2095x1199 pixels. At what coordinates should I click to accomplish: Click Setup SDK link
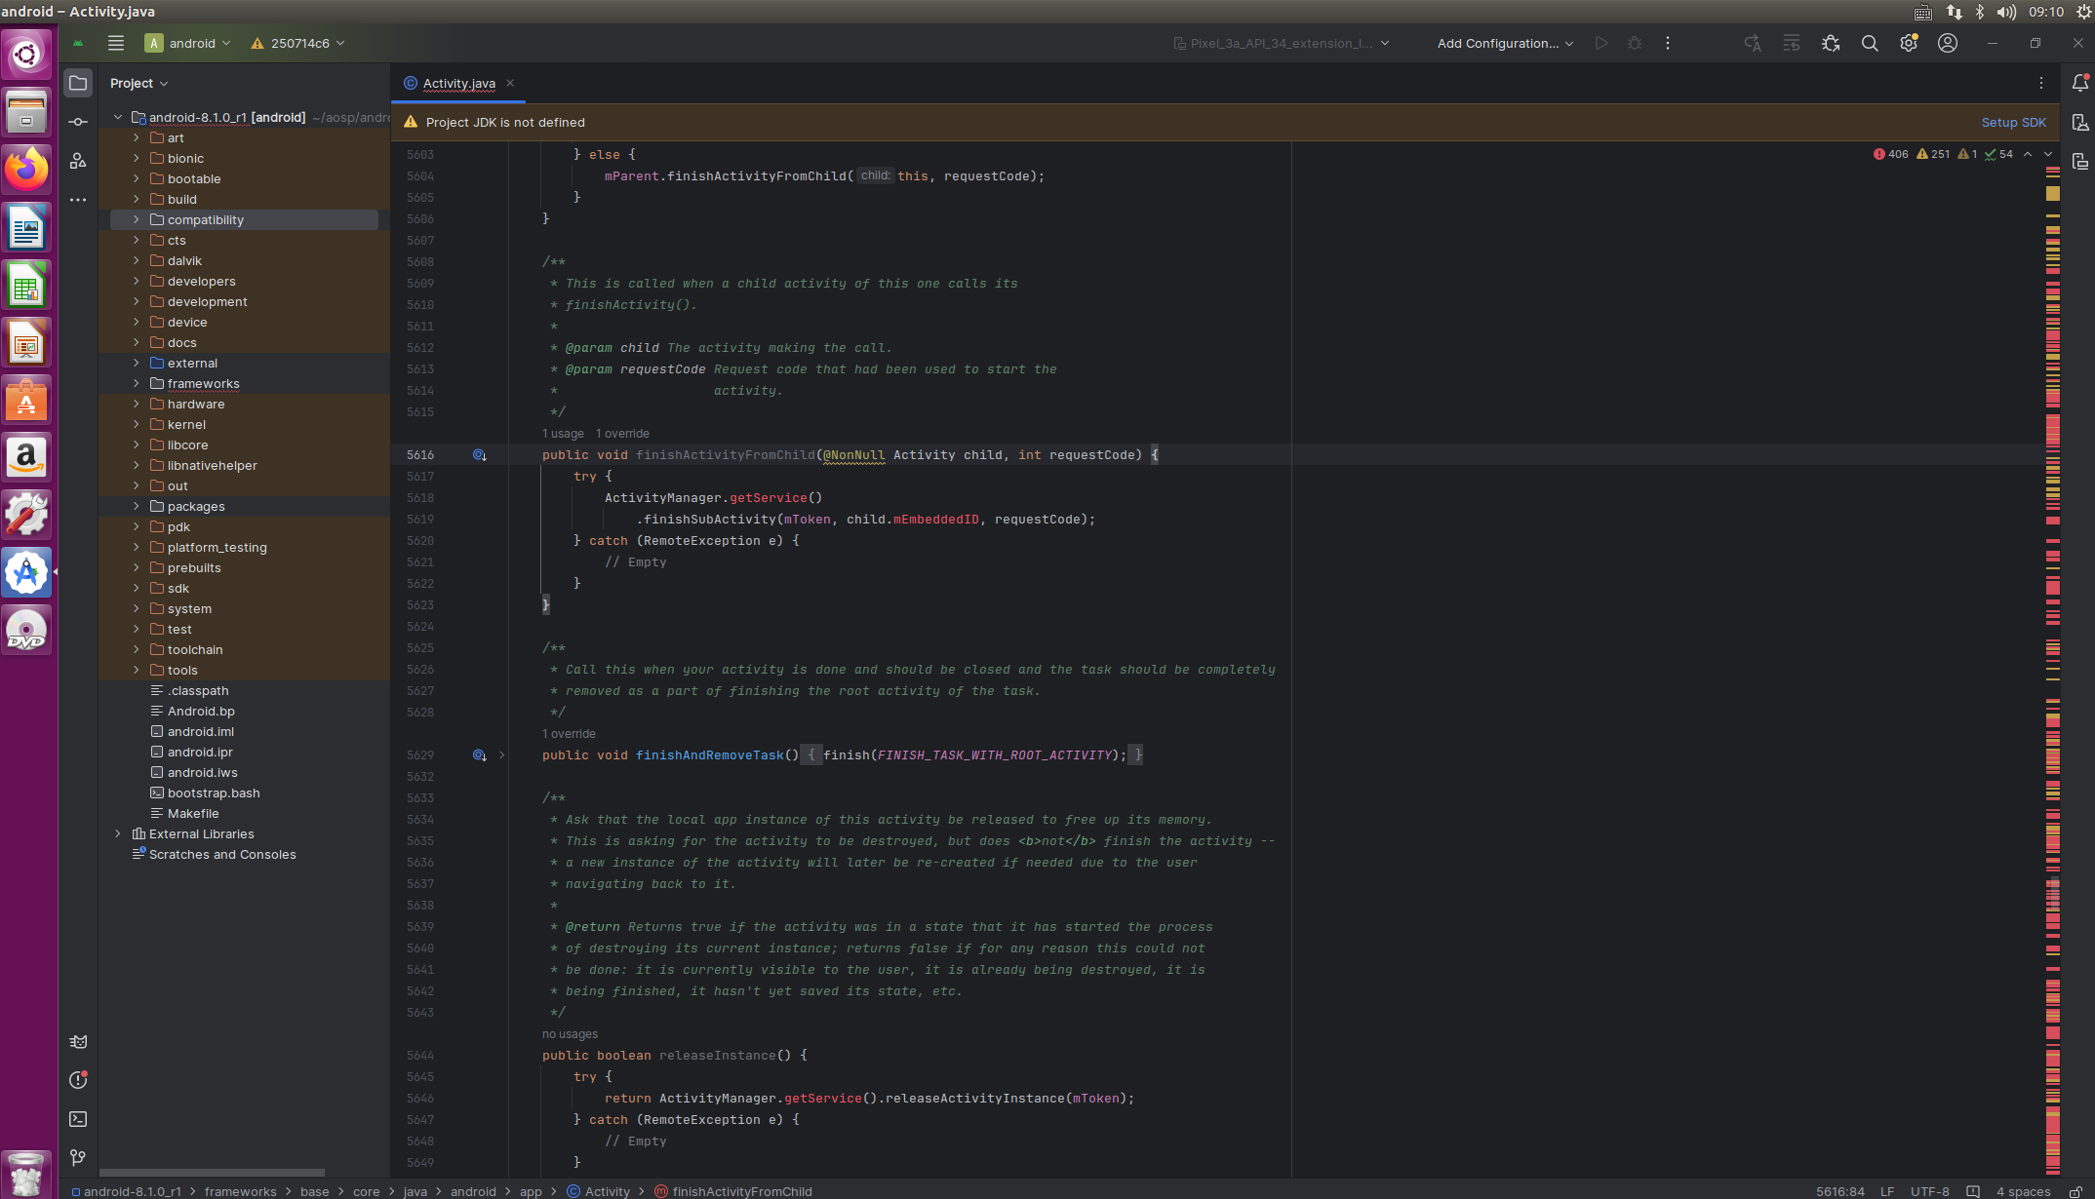pos(2013,122)
